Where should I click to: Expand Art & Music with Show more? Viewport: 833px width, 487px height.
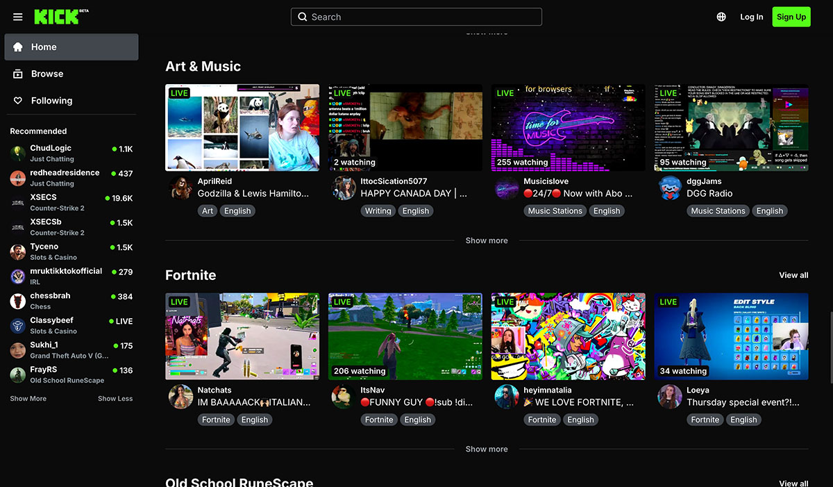pos(487,240)
